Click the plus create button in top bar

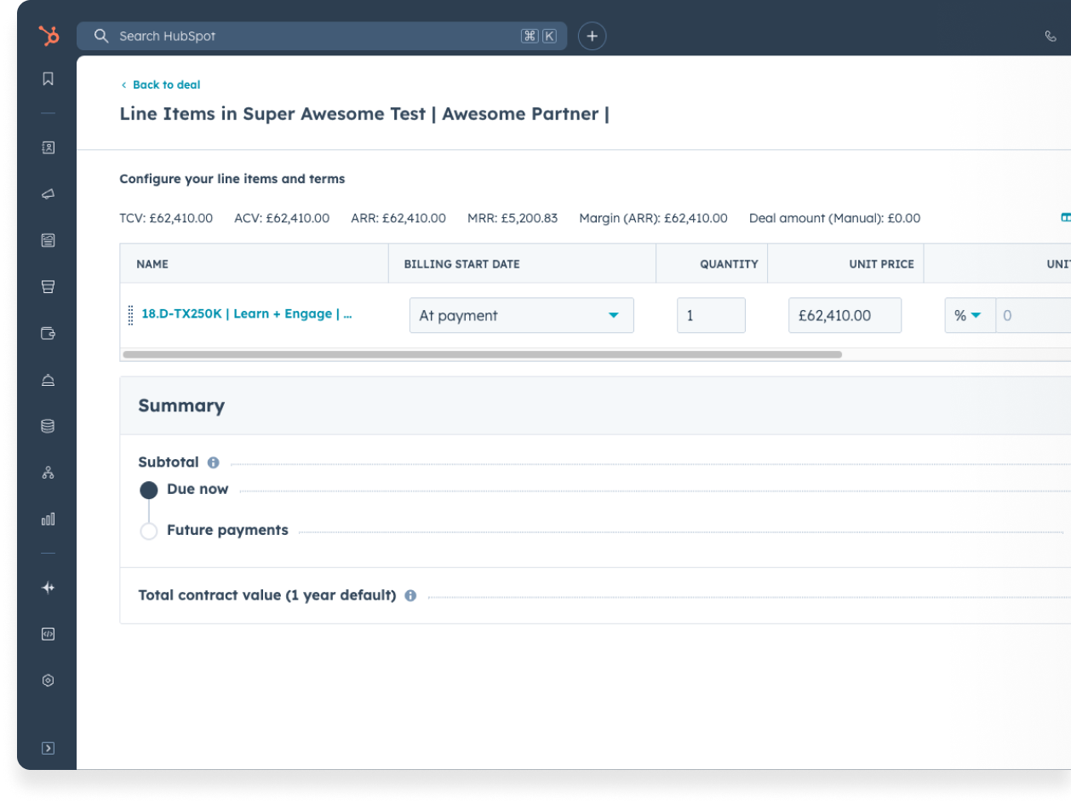pos(593,36)
